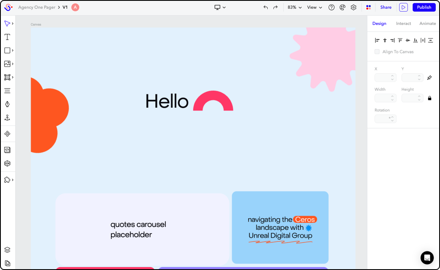Open the Components tool icon

point(7,134)
